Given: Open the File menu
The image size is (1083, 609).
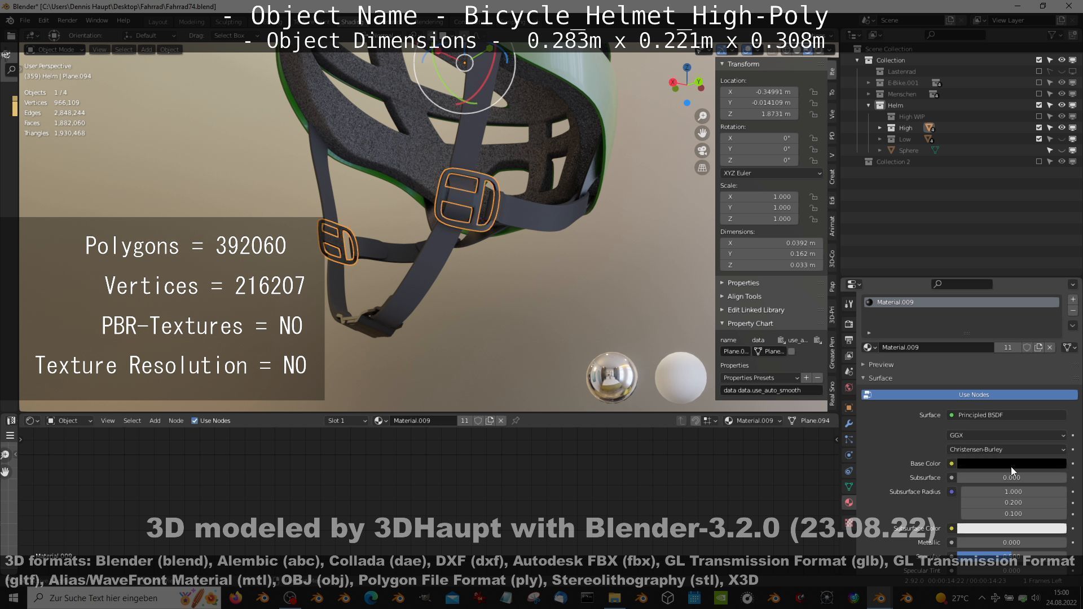Looking at the screenshot, I should pyautogui.click(x=25, y=20).
